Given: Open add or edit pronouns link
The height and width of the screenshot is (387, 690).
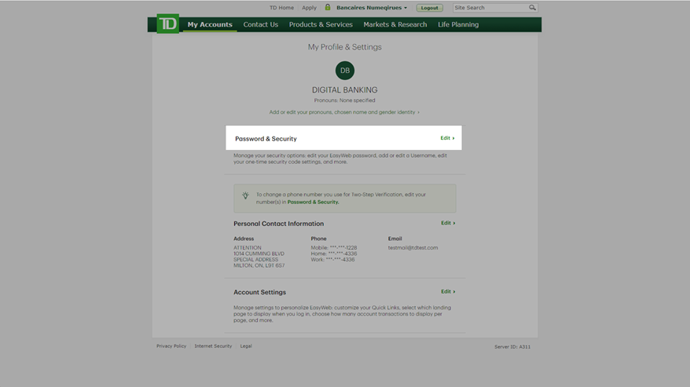Looking at the screenshot, I should pyautogui.click(x=344, y=112).
